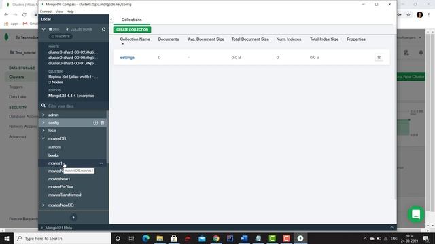Open the Connect menu
The image size is (435, 244).
[46, 12]
